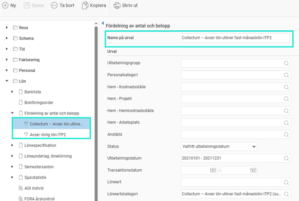Open the Status dropdown
Screen dimensions: 299x201
(219, 146)
